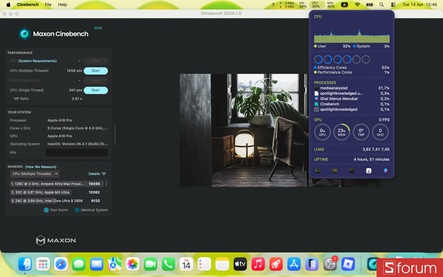
Task: Click Details link in Ranking
Action: click(94, 174)
